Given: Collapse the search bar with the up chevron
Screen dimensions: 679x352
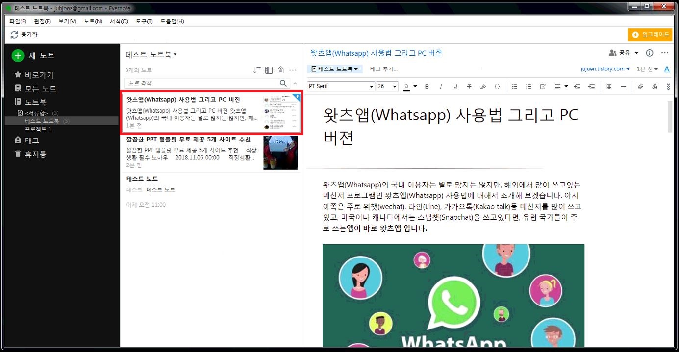Looking at the screenshot, I should coord(295,83).
